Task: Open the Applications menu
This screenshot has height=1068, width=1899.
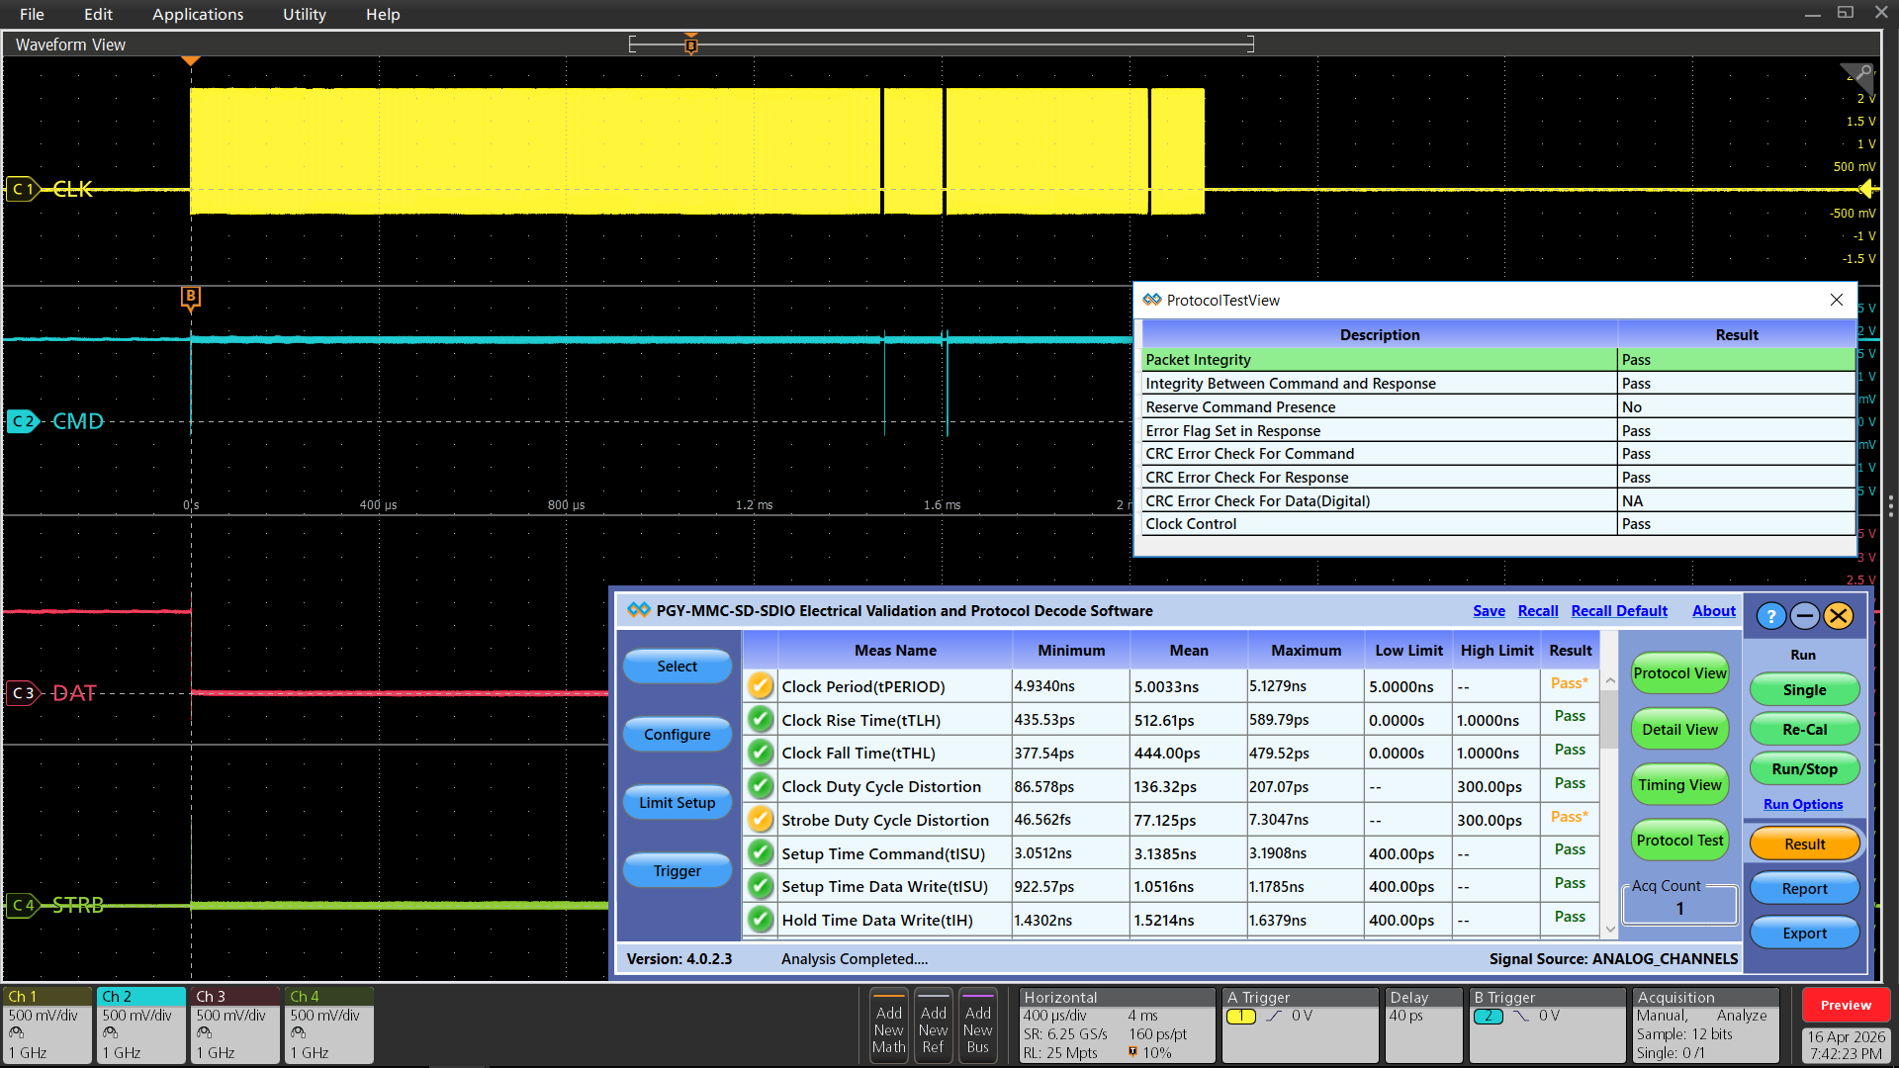Action: point(198,14)
